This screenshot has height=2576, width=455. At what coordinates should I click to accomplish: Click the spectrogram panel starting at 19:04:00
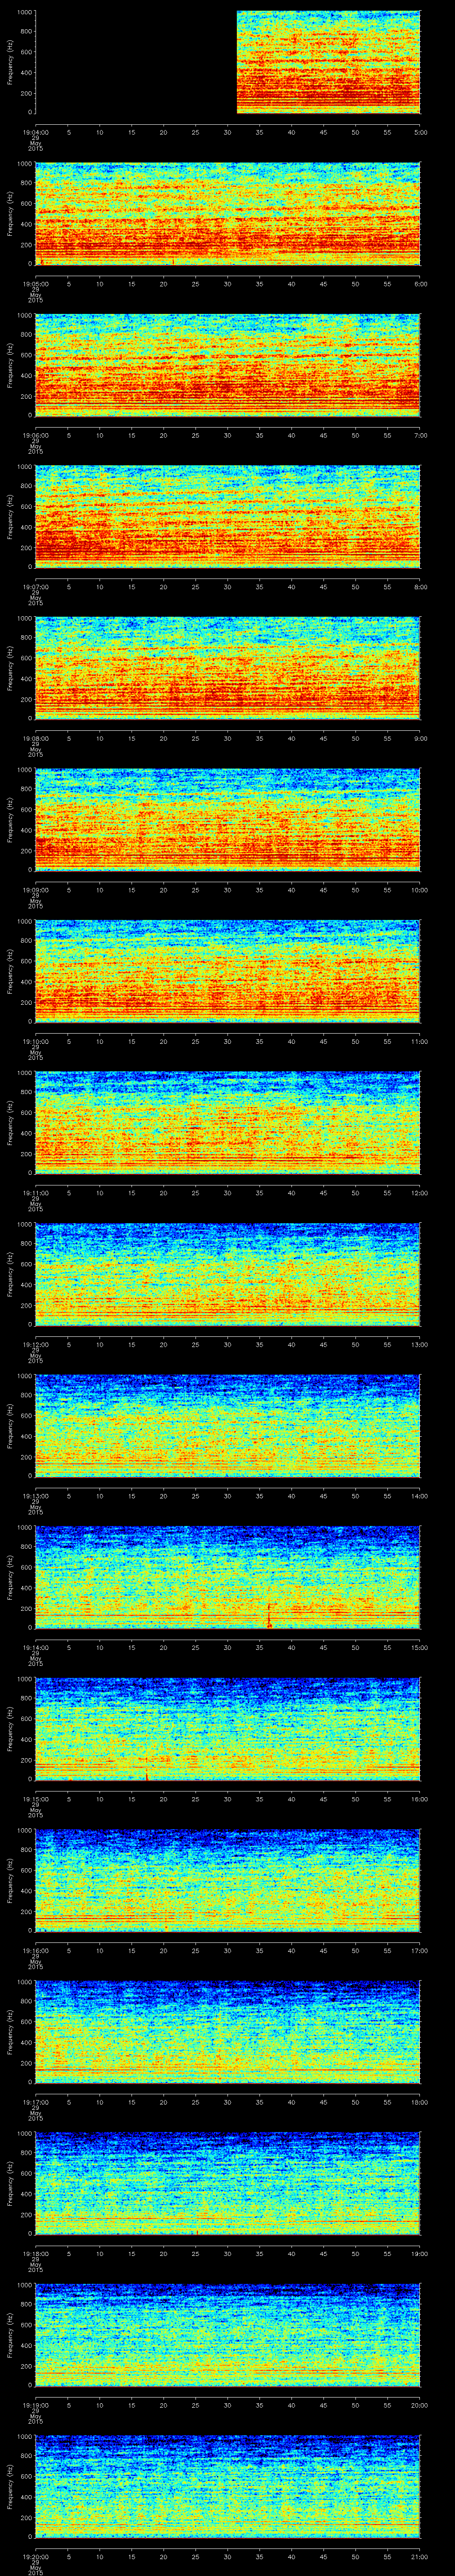pyautogui.click(x=228, y=62)
